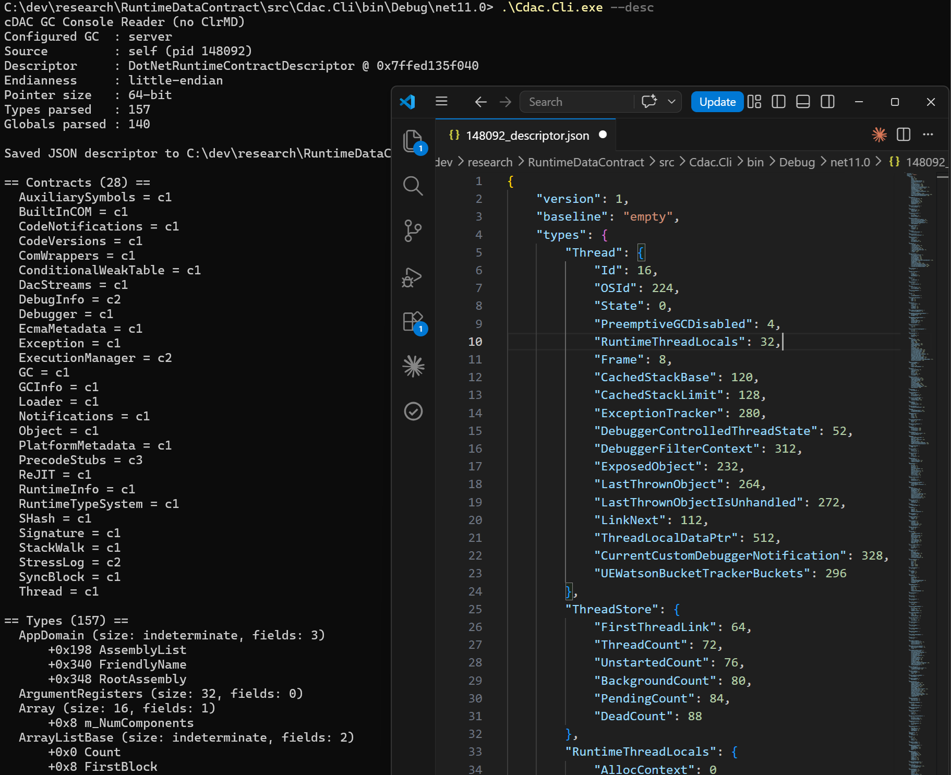This screenshot has height=775, width=951.
Task: Expand the chat dropdown chevron
Action: click(x=671, y=102)
